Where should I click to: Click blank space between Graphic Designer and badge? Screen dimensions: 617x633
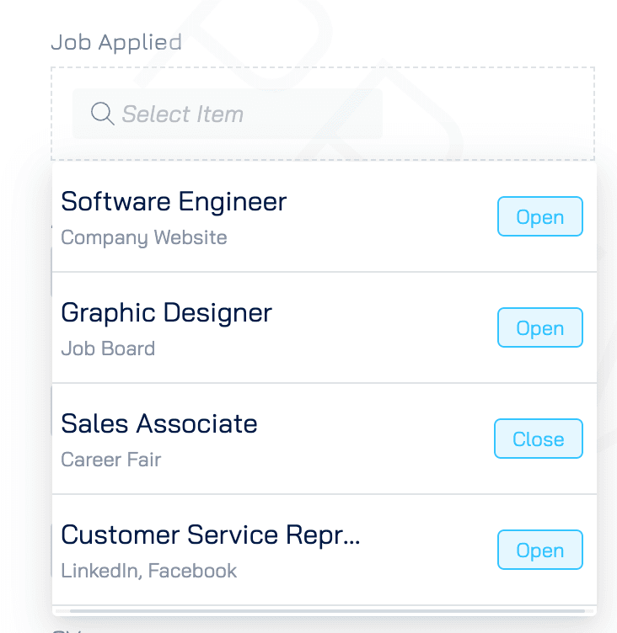[x=384, y=327]
